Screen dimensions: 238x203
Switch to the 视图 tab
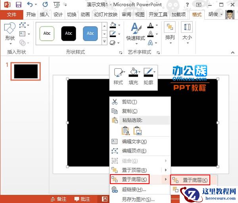click(x=140, y=15)
